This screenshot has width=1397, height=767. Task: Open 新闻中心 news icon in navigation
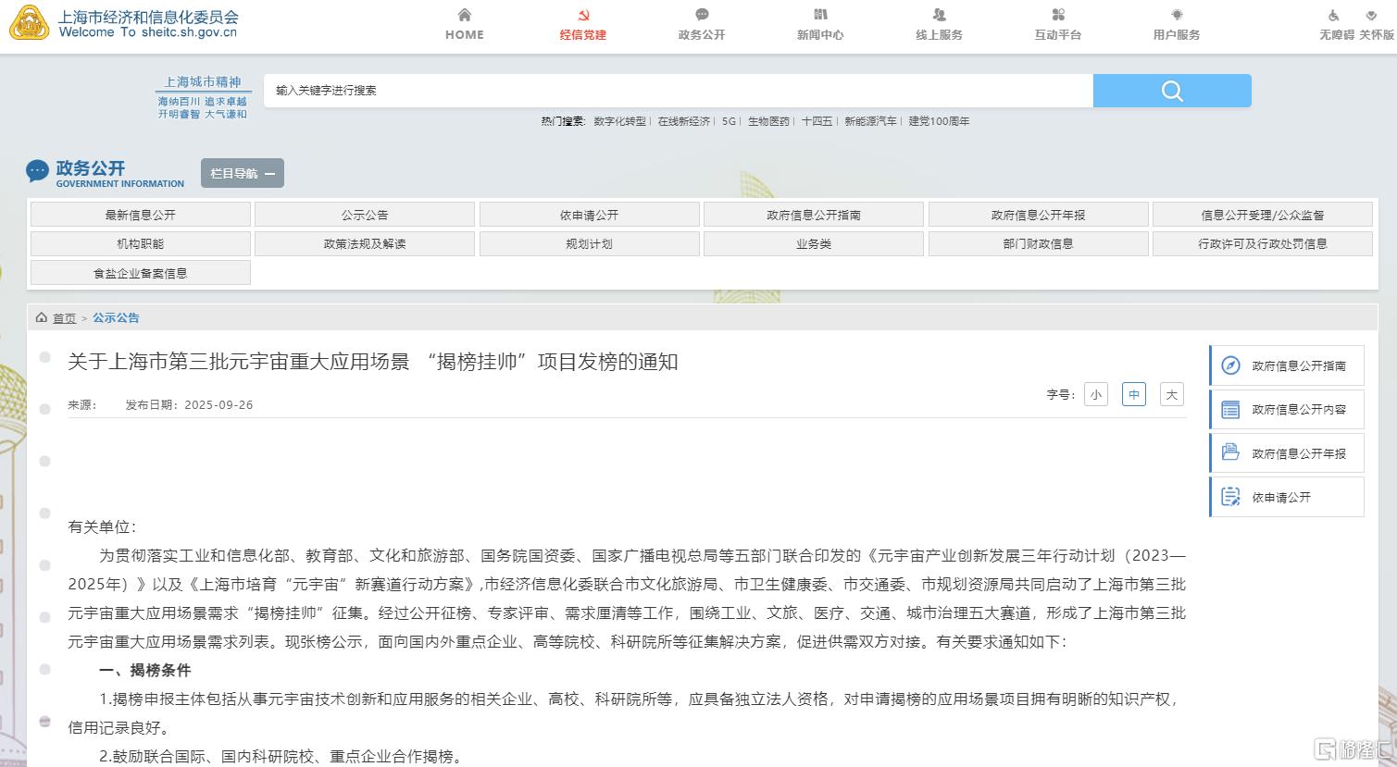pyautogui.click(x=820, y=15)
